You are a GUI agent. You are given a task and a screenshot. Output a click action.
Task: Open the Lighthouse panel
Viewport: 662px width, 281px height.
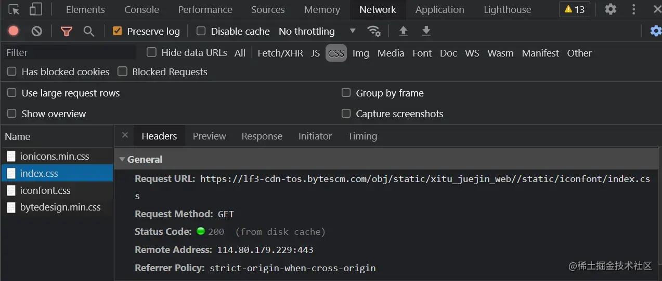508,9
